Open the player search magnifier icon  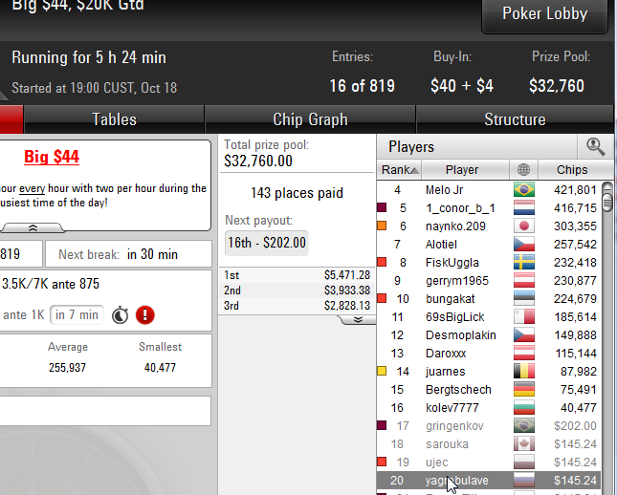tap(595, 147)
